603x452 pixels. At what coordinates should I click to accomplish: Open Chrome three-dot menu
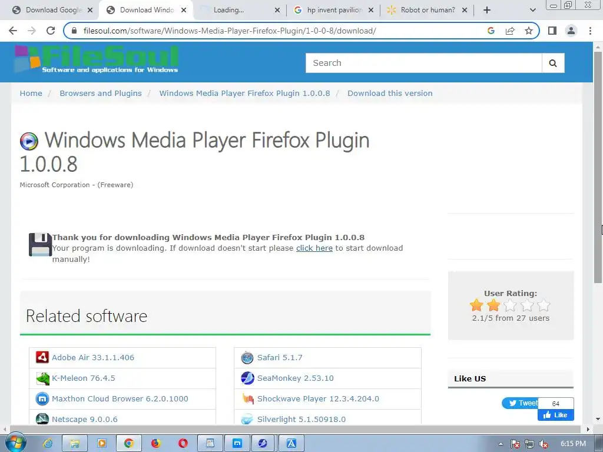[x=590, y=31]
